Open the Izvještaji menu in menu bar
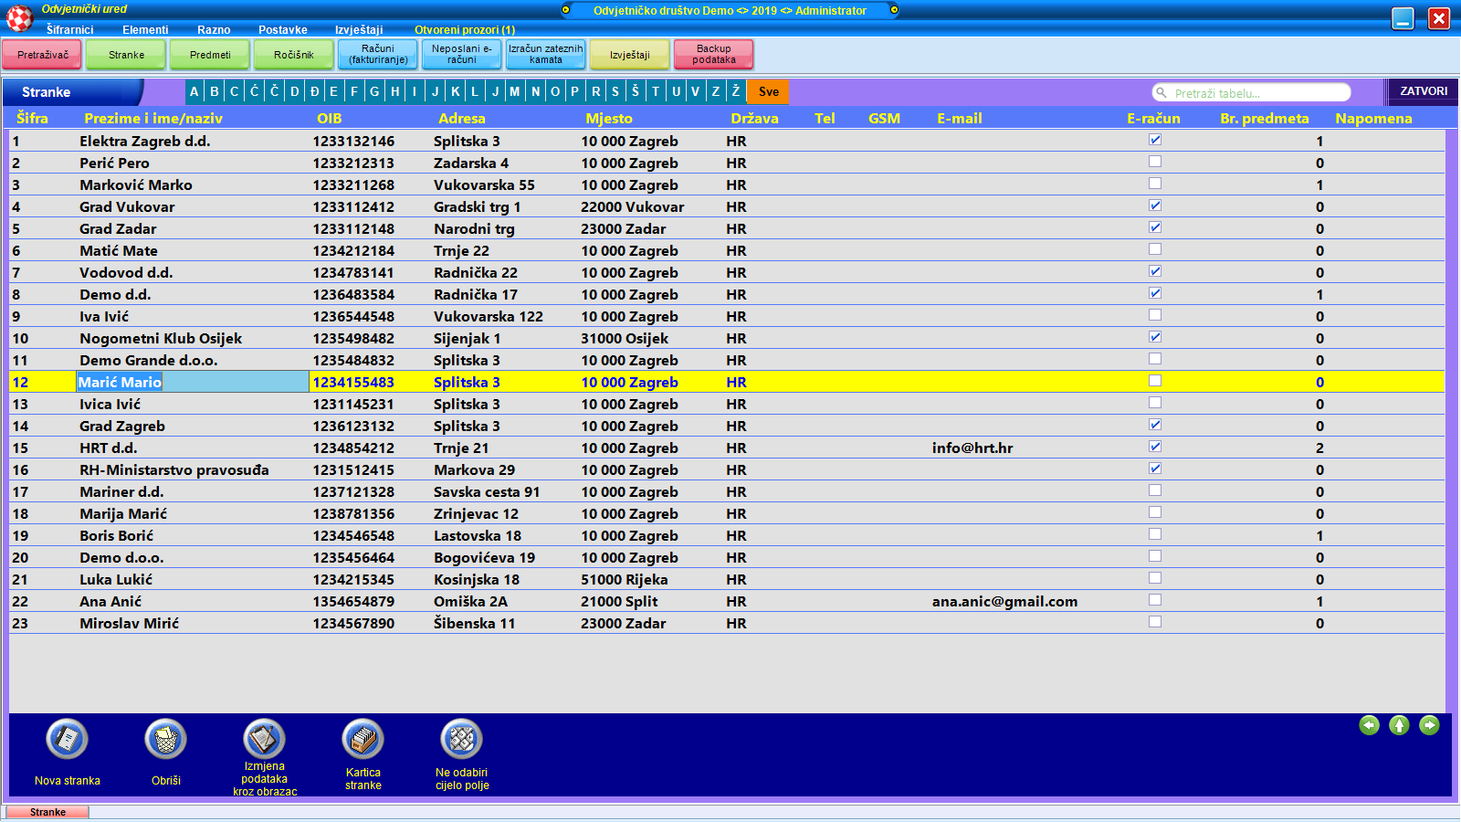Screen dimensions: 1461x822 (359, 30)
